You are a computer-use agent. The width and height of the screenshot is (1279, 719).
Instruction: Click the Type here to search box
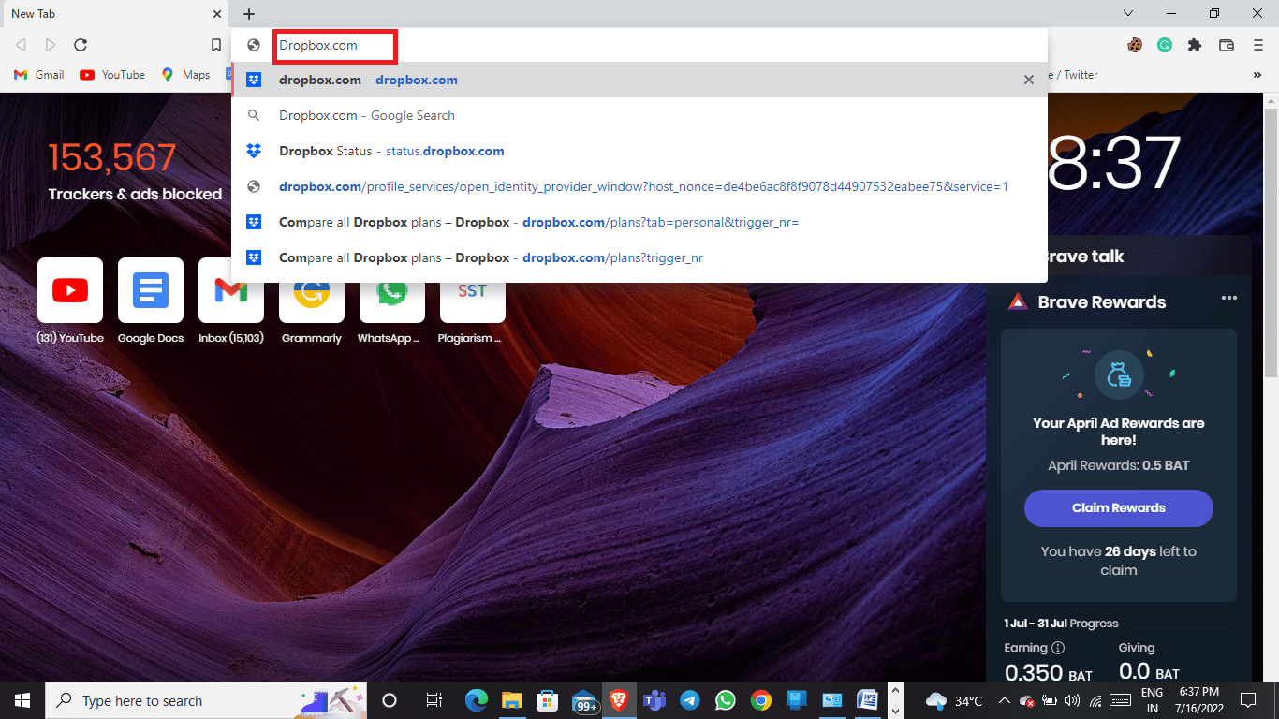click(207, 700)
